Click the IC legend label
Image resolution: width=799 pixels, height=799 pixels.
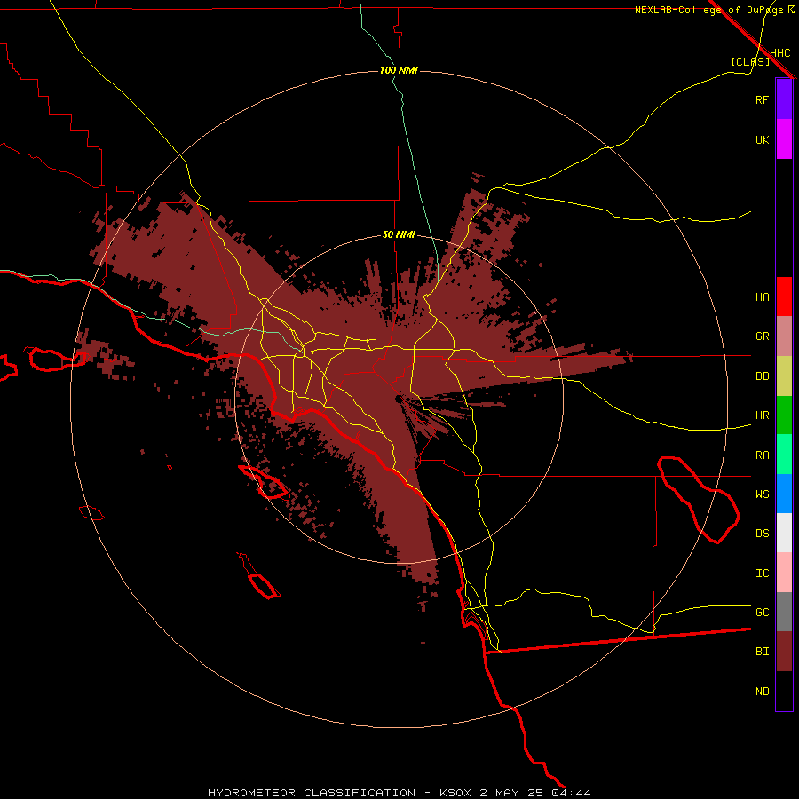[762, 573]
